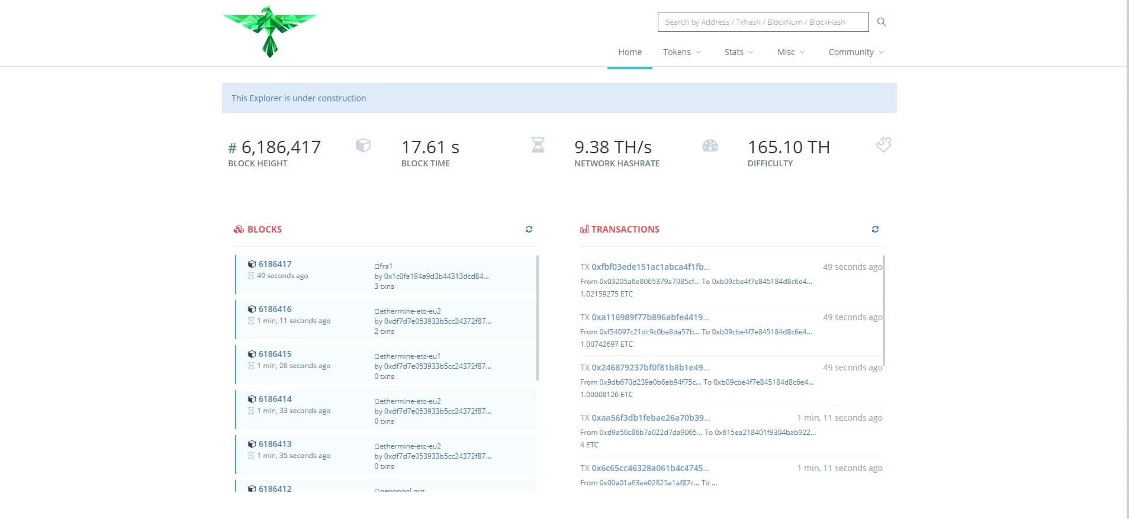Open miner address of block 6186416

(438, 321)
